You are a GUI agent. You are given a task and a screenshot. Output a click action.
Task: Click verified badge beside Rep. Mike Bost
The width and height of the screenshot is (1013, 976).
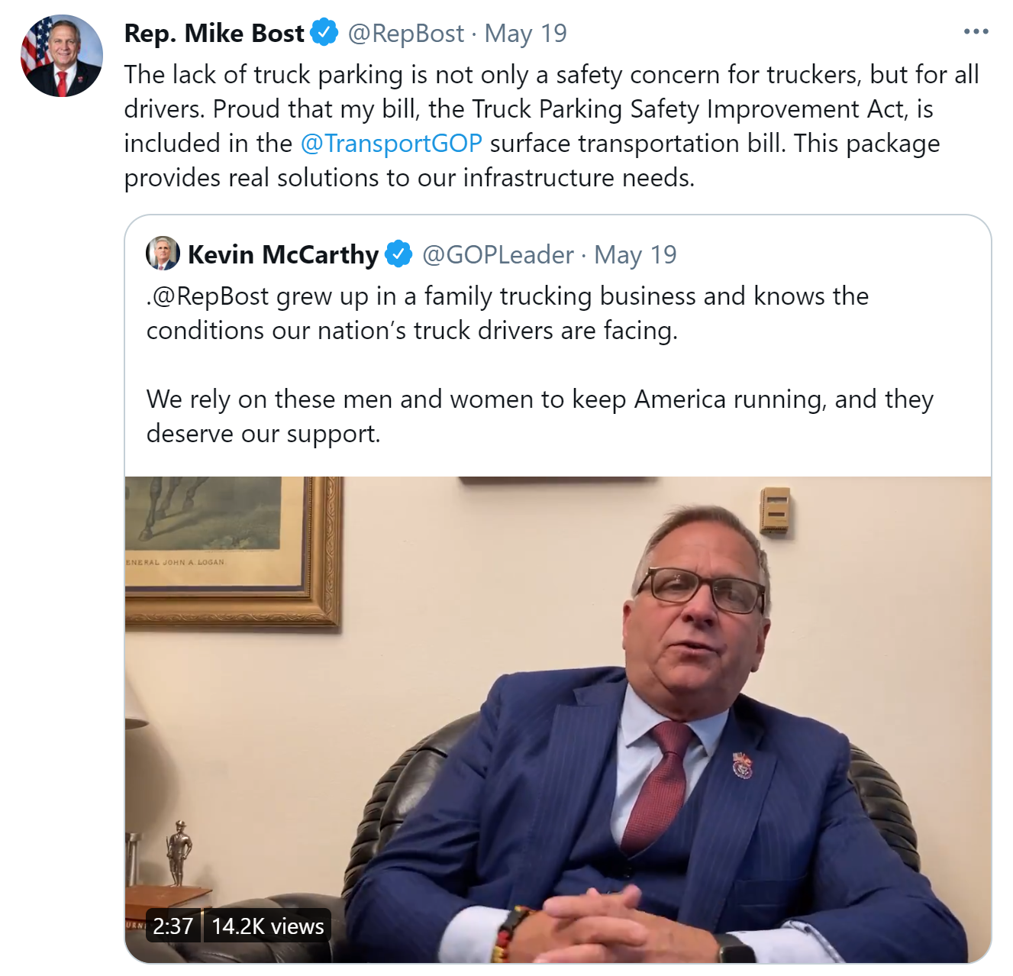click(x=324, y=33)
